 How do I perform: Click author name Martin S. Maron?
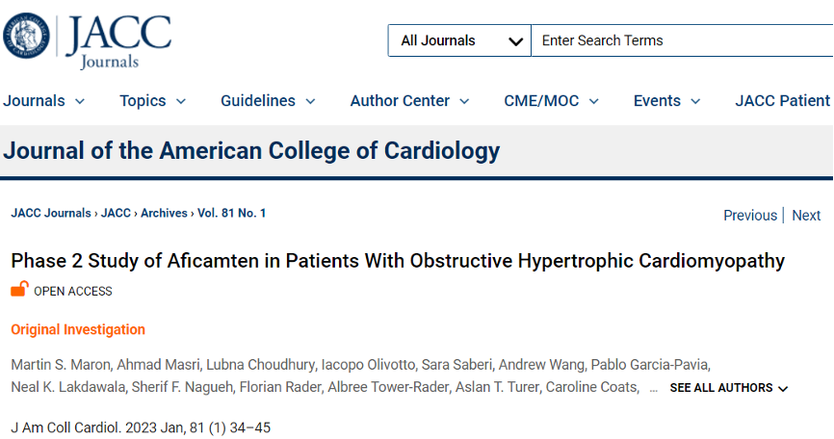61,365
